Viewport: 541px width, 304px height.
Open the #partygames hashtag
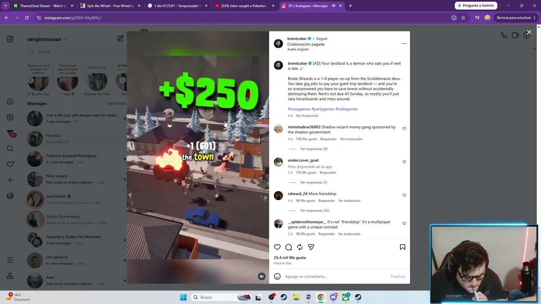click(x=323, y=109)
